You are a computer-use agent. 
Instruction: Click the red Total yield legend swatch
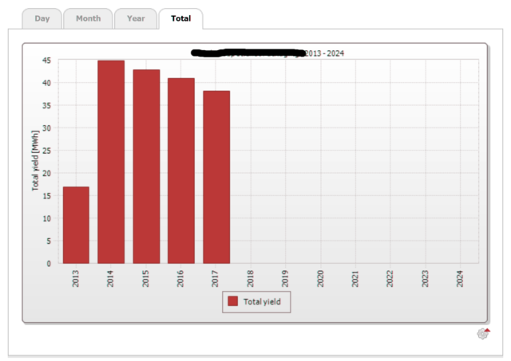click(232, 302)
